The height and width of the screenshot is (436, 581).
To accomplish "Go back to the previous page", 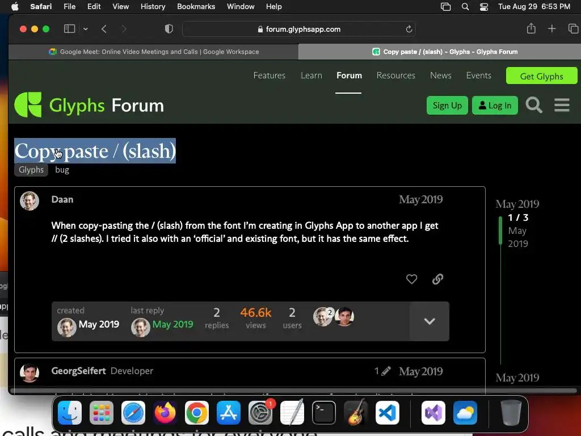I will point(104,29).
